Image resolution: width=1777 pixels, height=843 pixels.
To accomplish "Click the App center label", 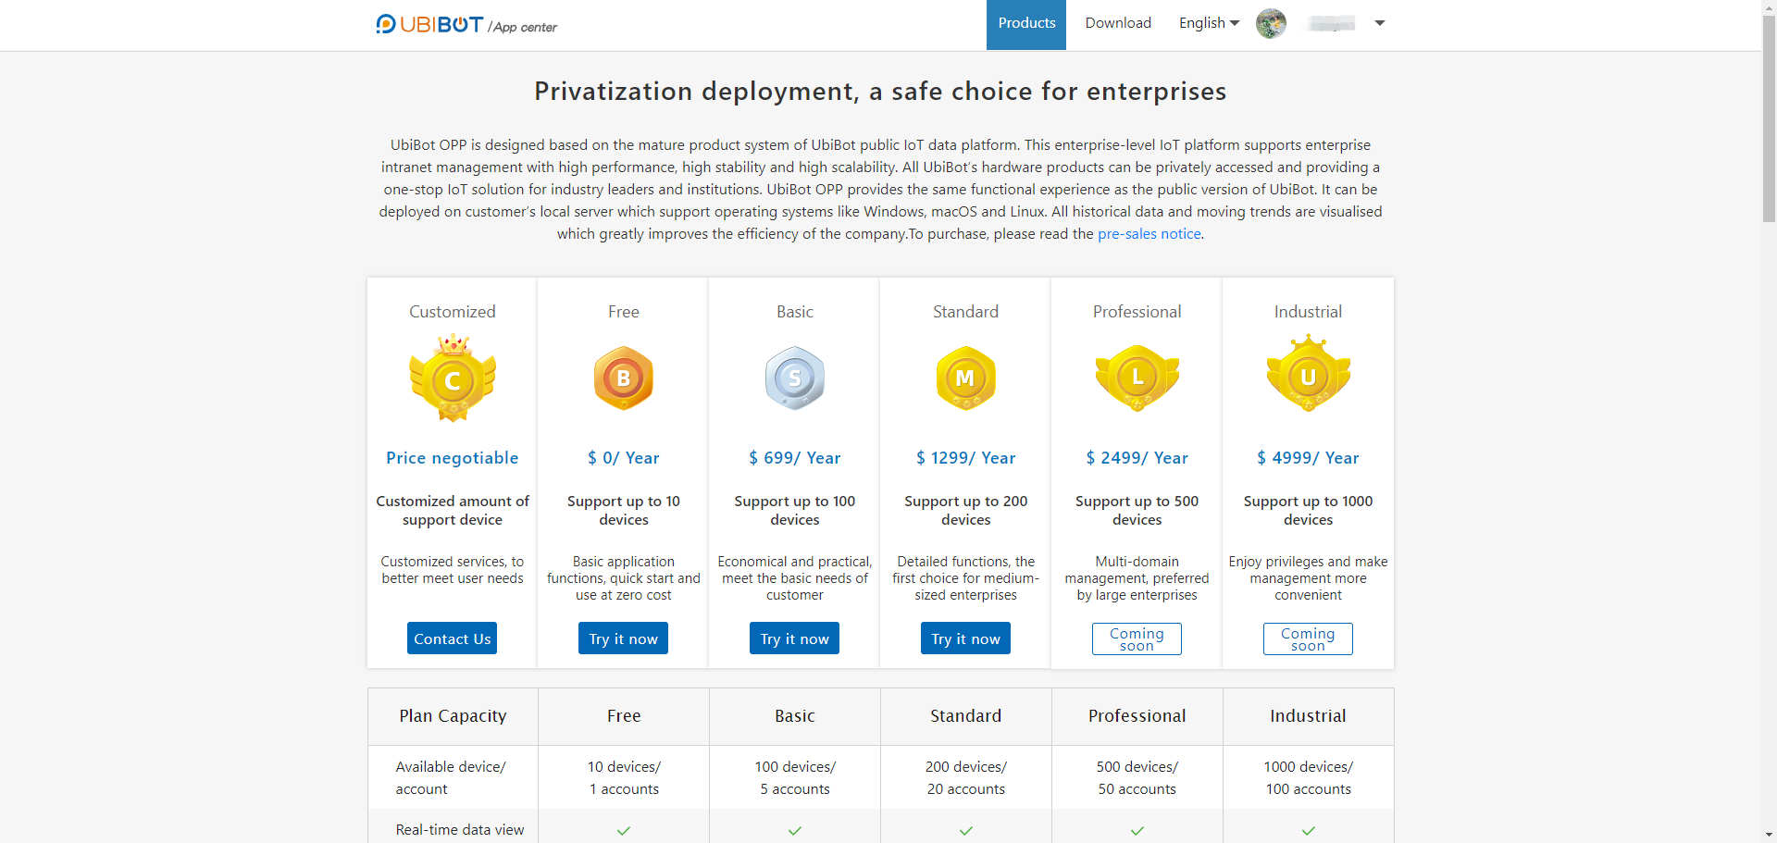I will tap(523, 28).
